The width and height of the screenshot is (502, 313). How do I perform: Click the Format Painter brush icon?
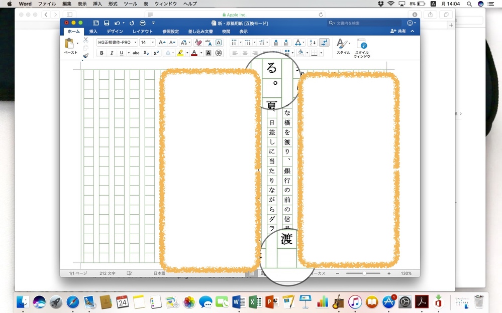[x=85, y=56]
